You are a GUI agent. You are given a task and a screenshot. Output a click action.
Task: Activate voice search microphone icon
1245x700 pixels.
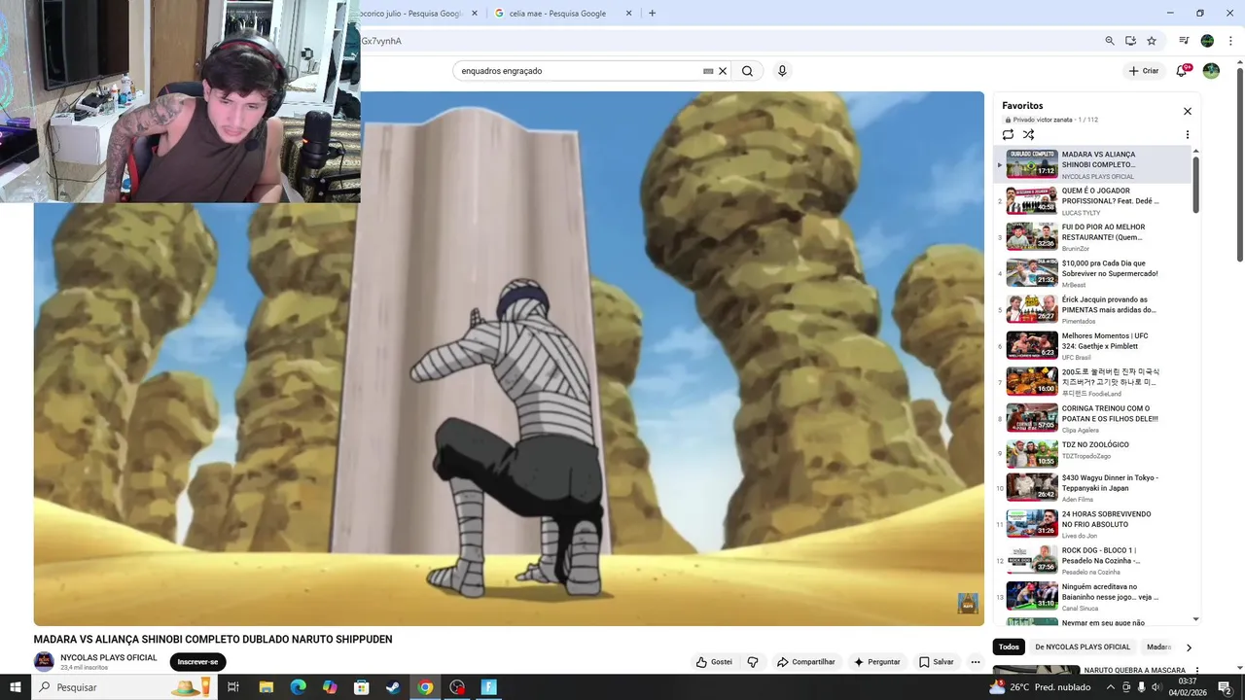point(782,71)
